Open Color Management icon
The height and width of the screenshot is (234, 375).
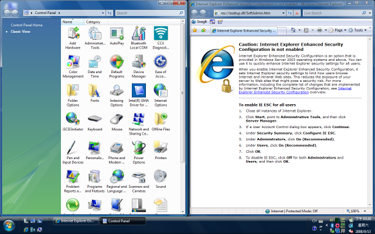pos(73,67)
